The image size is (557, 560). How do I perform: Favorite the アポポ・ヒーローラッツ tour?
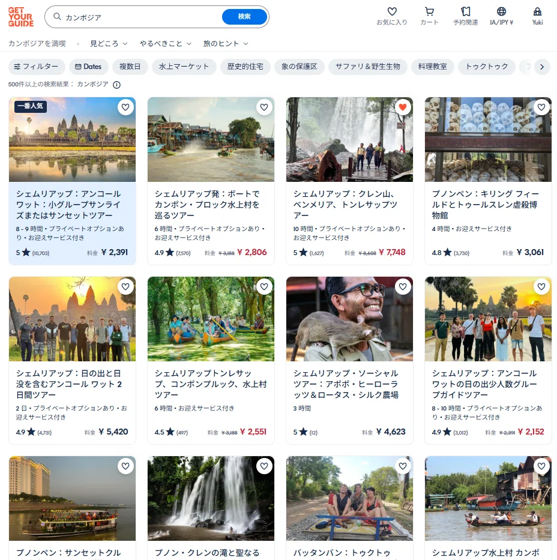(x=403, y=286)
